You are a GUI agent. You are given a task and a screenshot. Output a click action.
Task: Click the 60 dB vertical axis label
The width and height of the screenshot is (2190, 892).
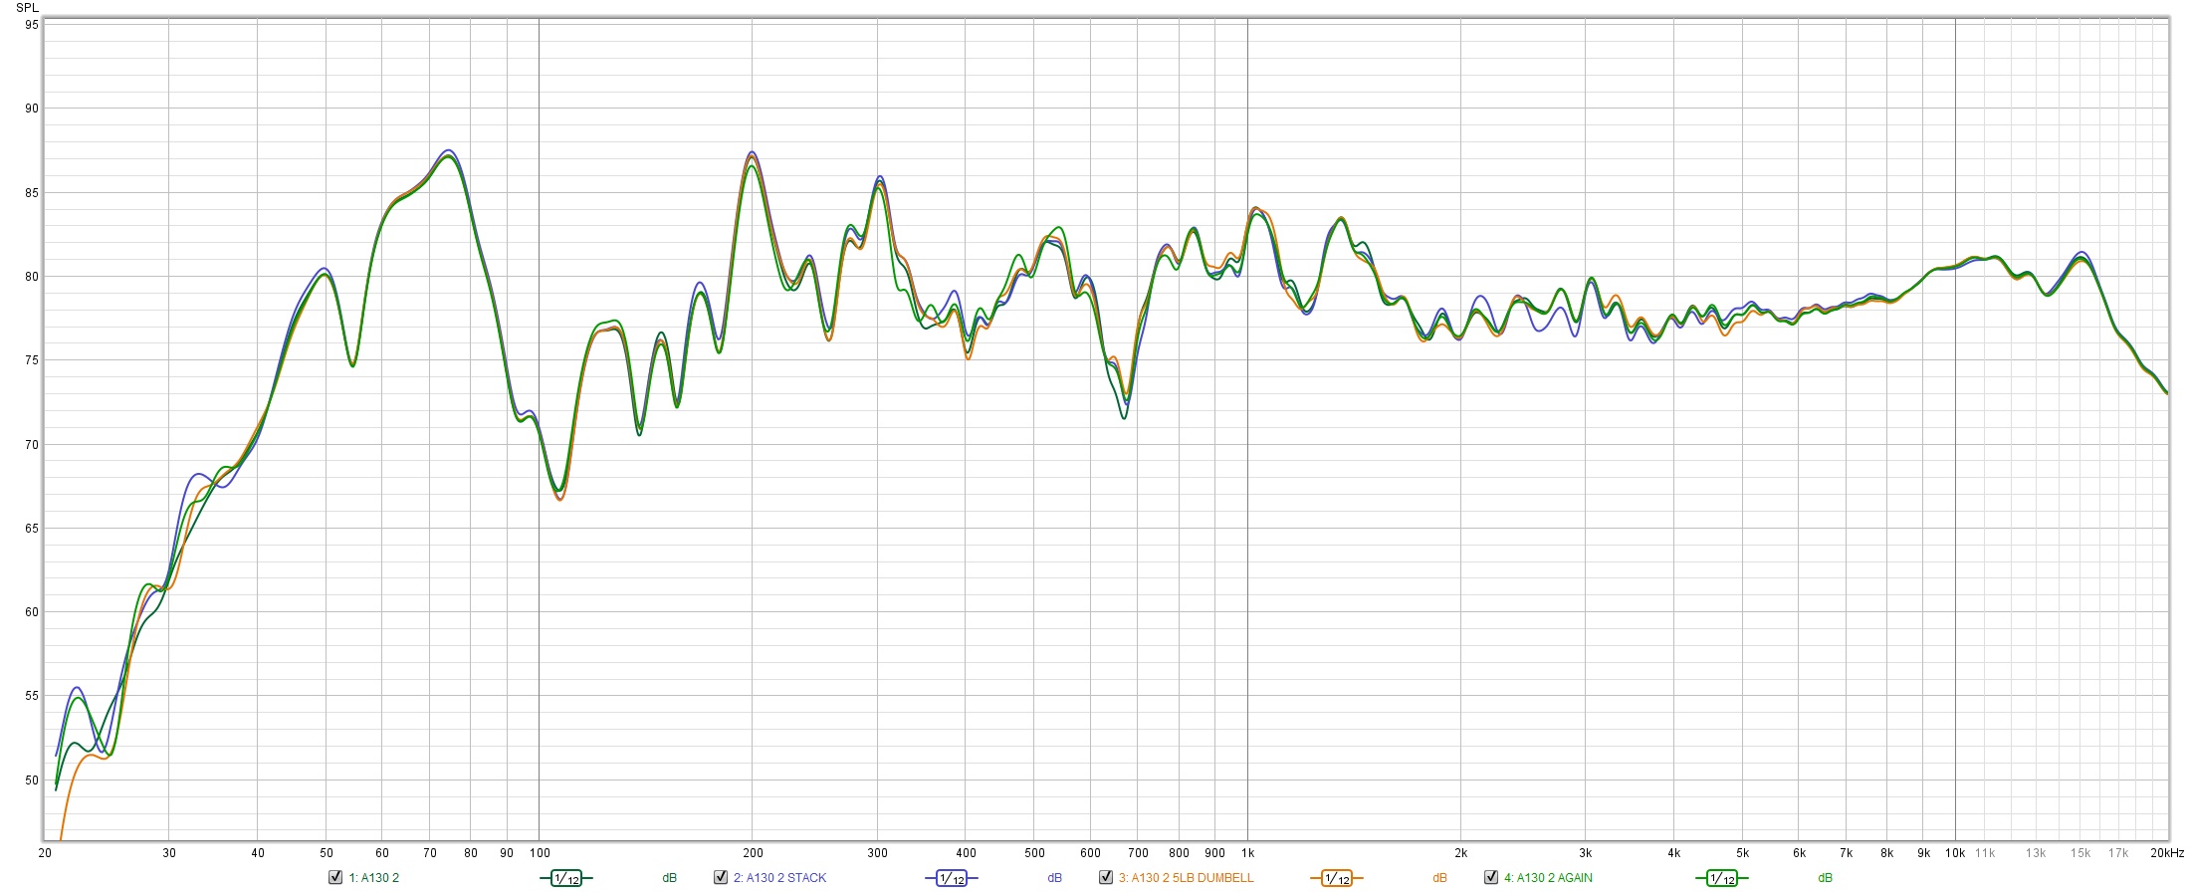point(32,612)
